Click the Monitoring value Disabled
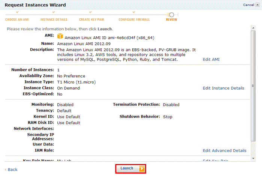Image resolution: width=262 pixels, height=176 pixels. click(65, 105)
